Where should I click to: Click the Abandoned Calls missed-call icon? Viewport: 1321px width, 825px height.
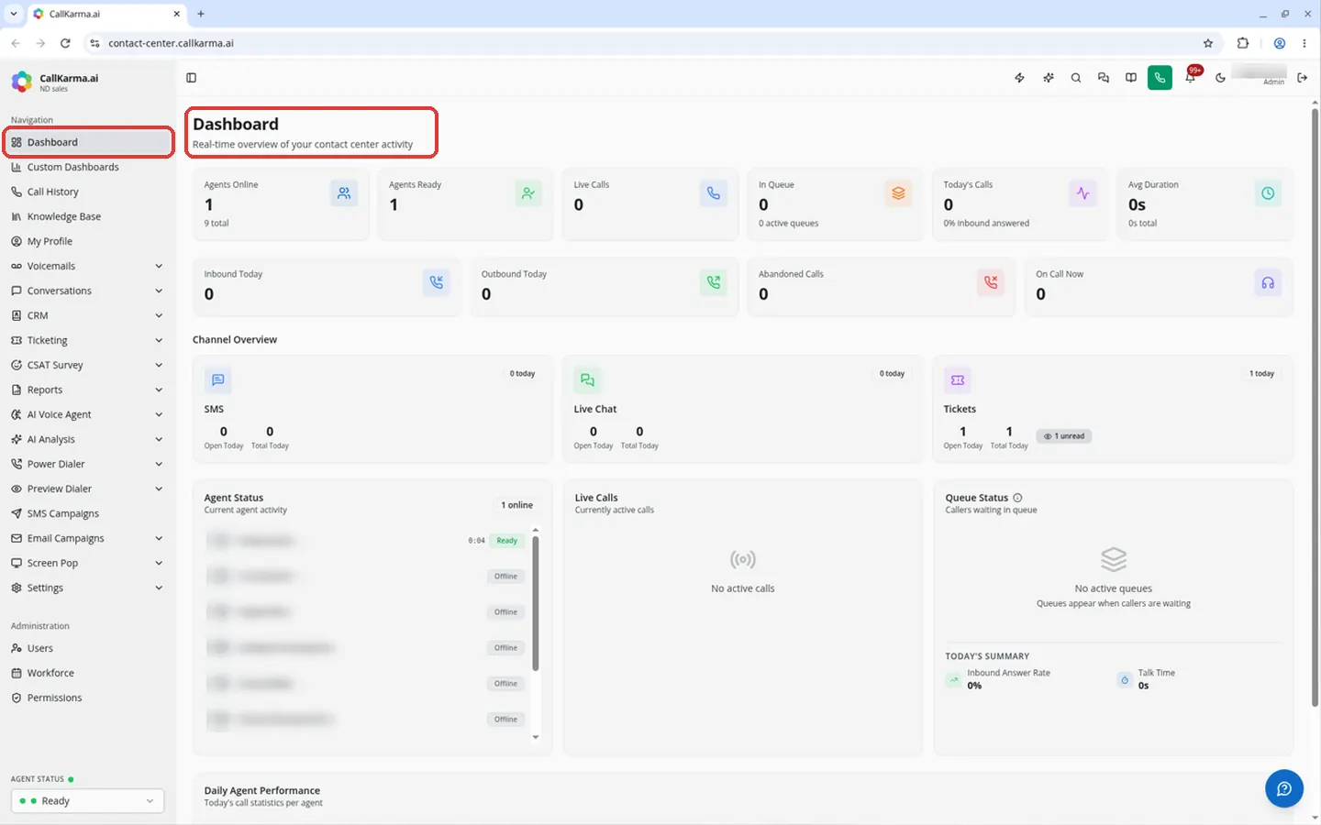991,282
